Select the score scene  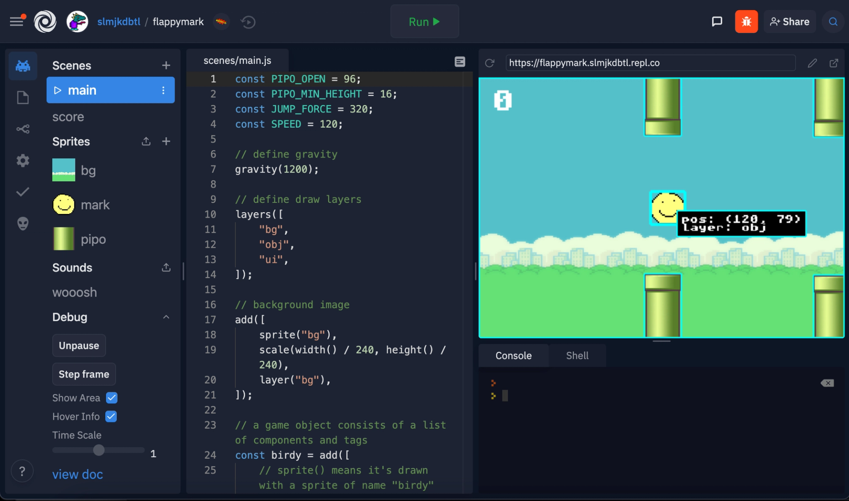[x=68, y=117]
